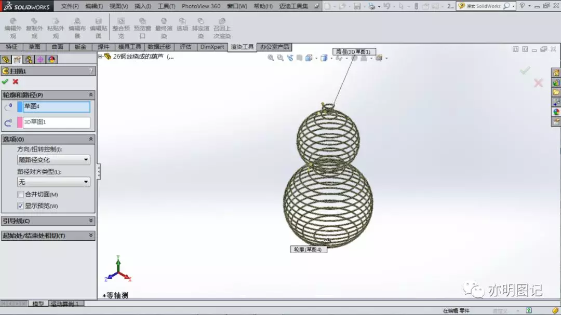Confirm sweep with the green checkmark
Image resolution: width=561 pixels, height=315 pixels.
tap(5, 81)
